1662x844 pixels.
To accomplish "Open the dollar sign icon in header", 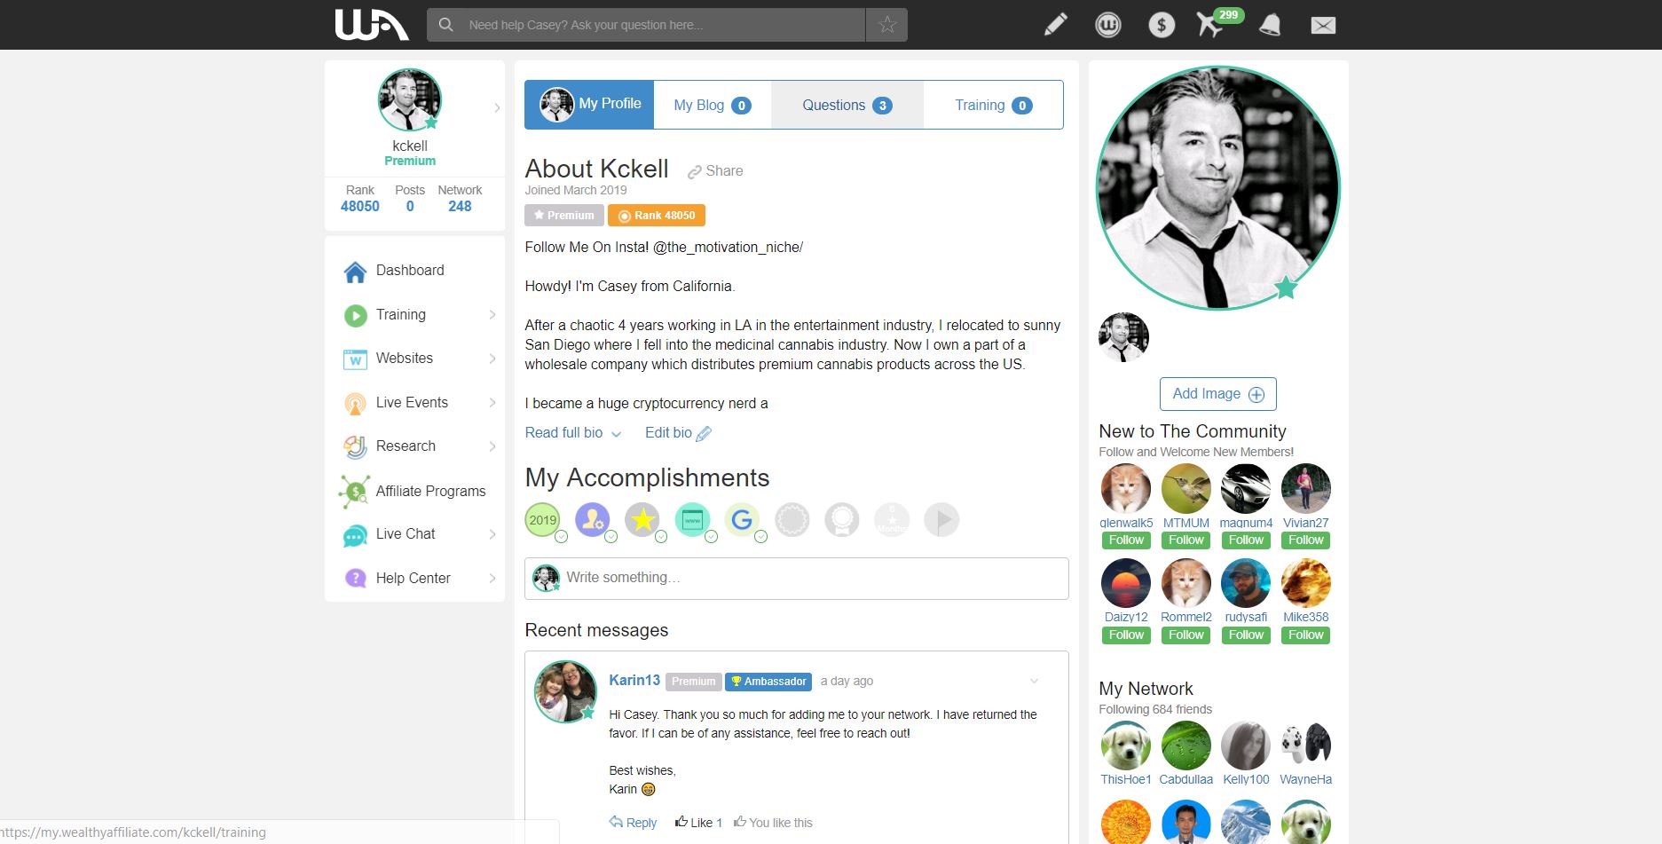I will click(x=1162, y=25).
